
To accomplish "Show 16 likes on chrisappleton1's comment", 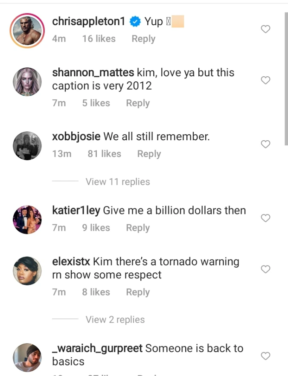I will [99, 39].
